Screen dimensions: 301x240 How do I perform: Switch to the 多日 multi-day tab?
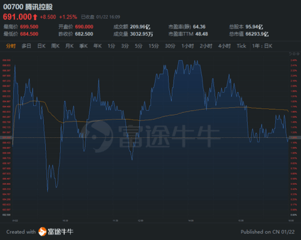coord(26,46)
